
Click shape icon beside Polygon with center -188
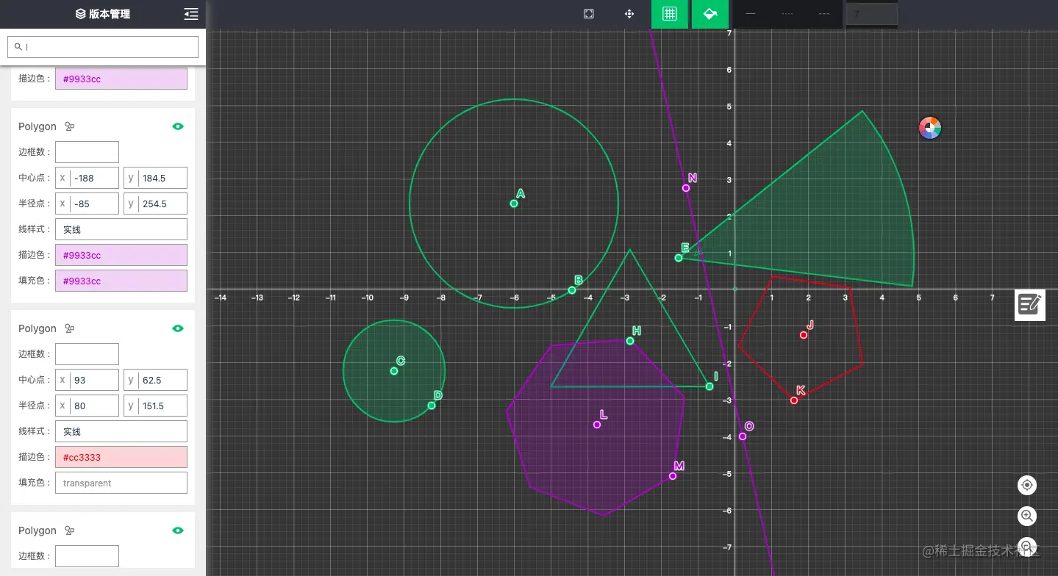coord(70,126)
